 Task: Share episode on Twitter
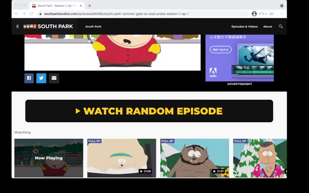pos(41,78)
